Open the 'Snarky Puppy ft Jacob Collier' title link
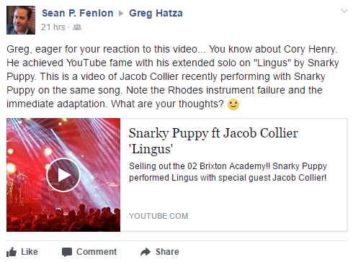Image resolution: width=353 pixels, height=262 pixels. (x=213, y=141)
